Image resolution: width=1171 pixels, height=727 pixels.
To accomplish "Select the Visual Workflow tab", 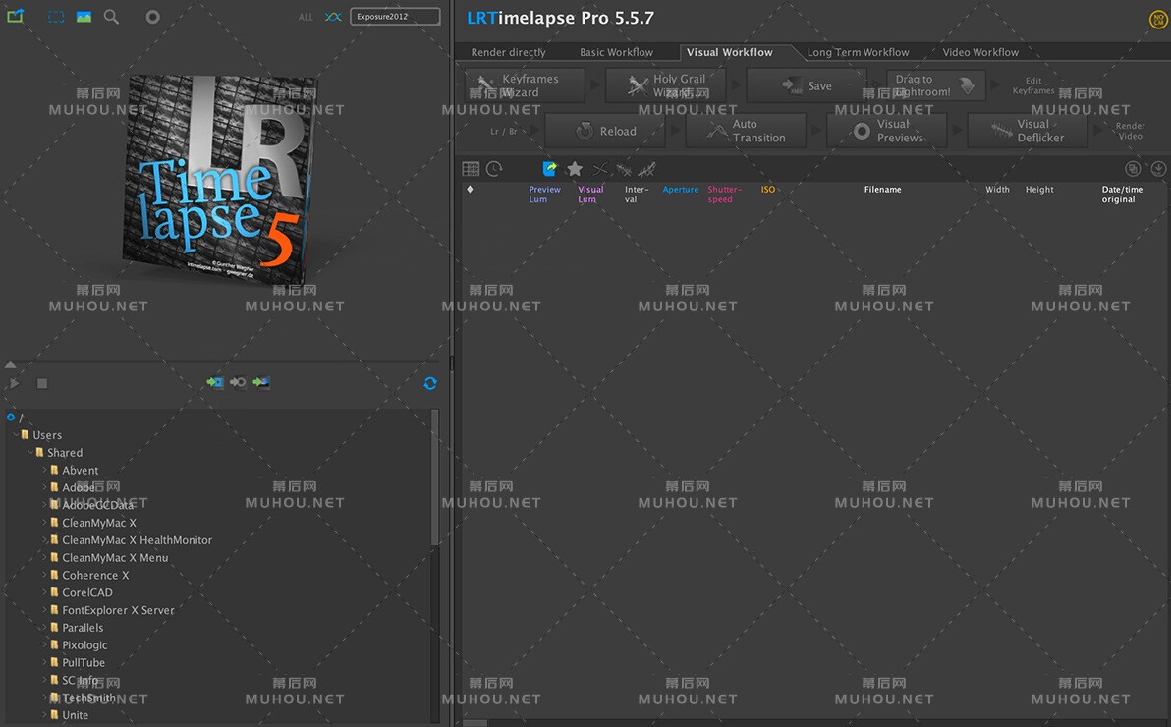I will [730, 52].
